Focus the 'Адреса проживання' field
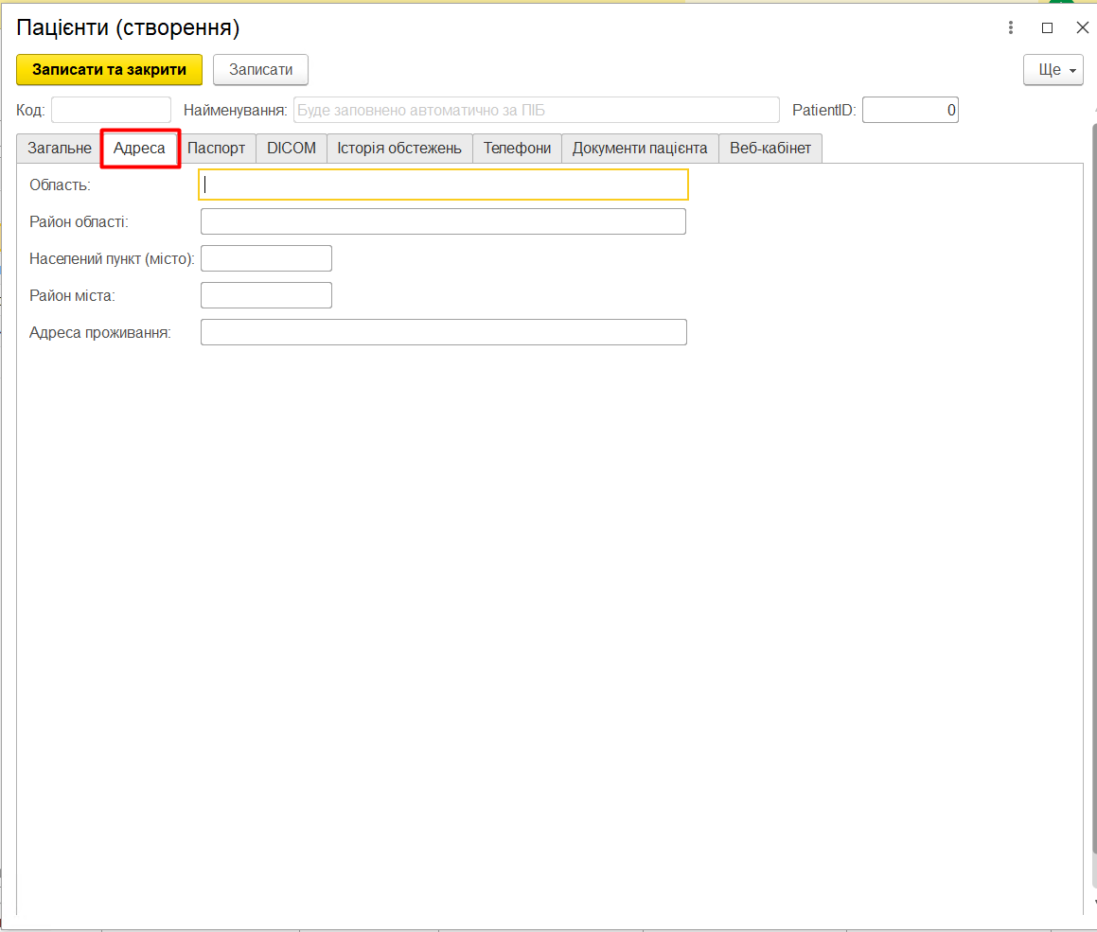Image resolution: width=1097 pixels, height=932 pixels. tap(443, 332)
